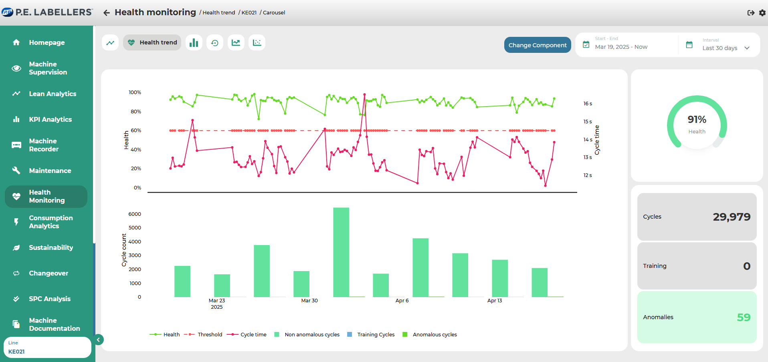
Task: Open the rising trend chart view
Action: click(x=236, y=42)
